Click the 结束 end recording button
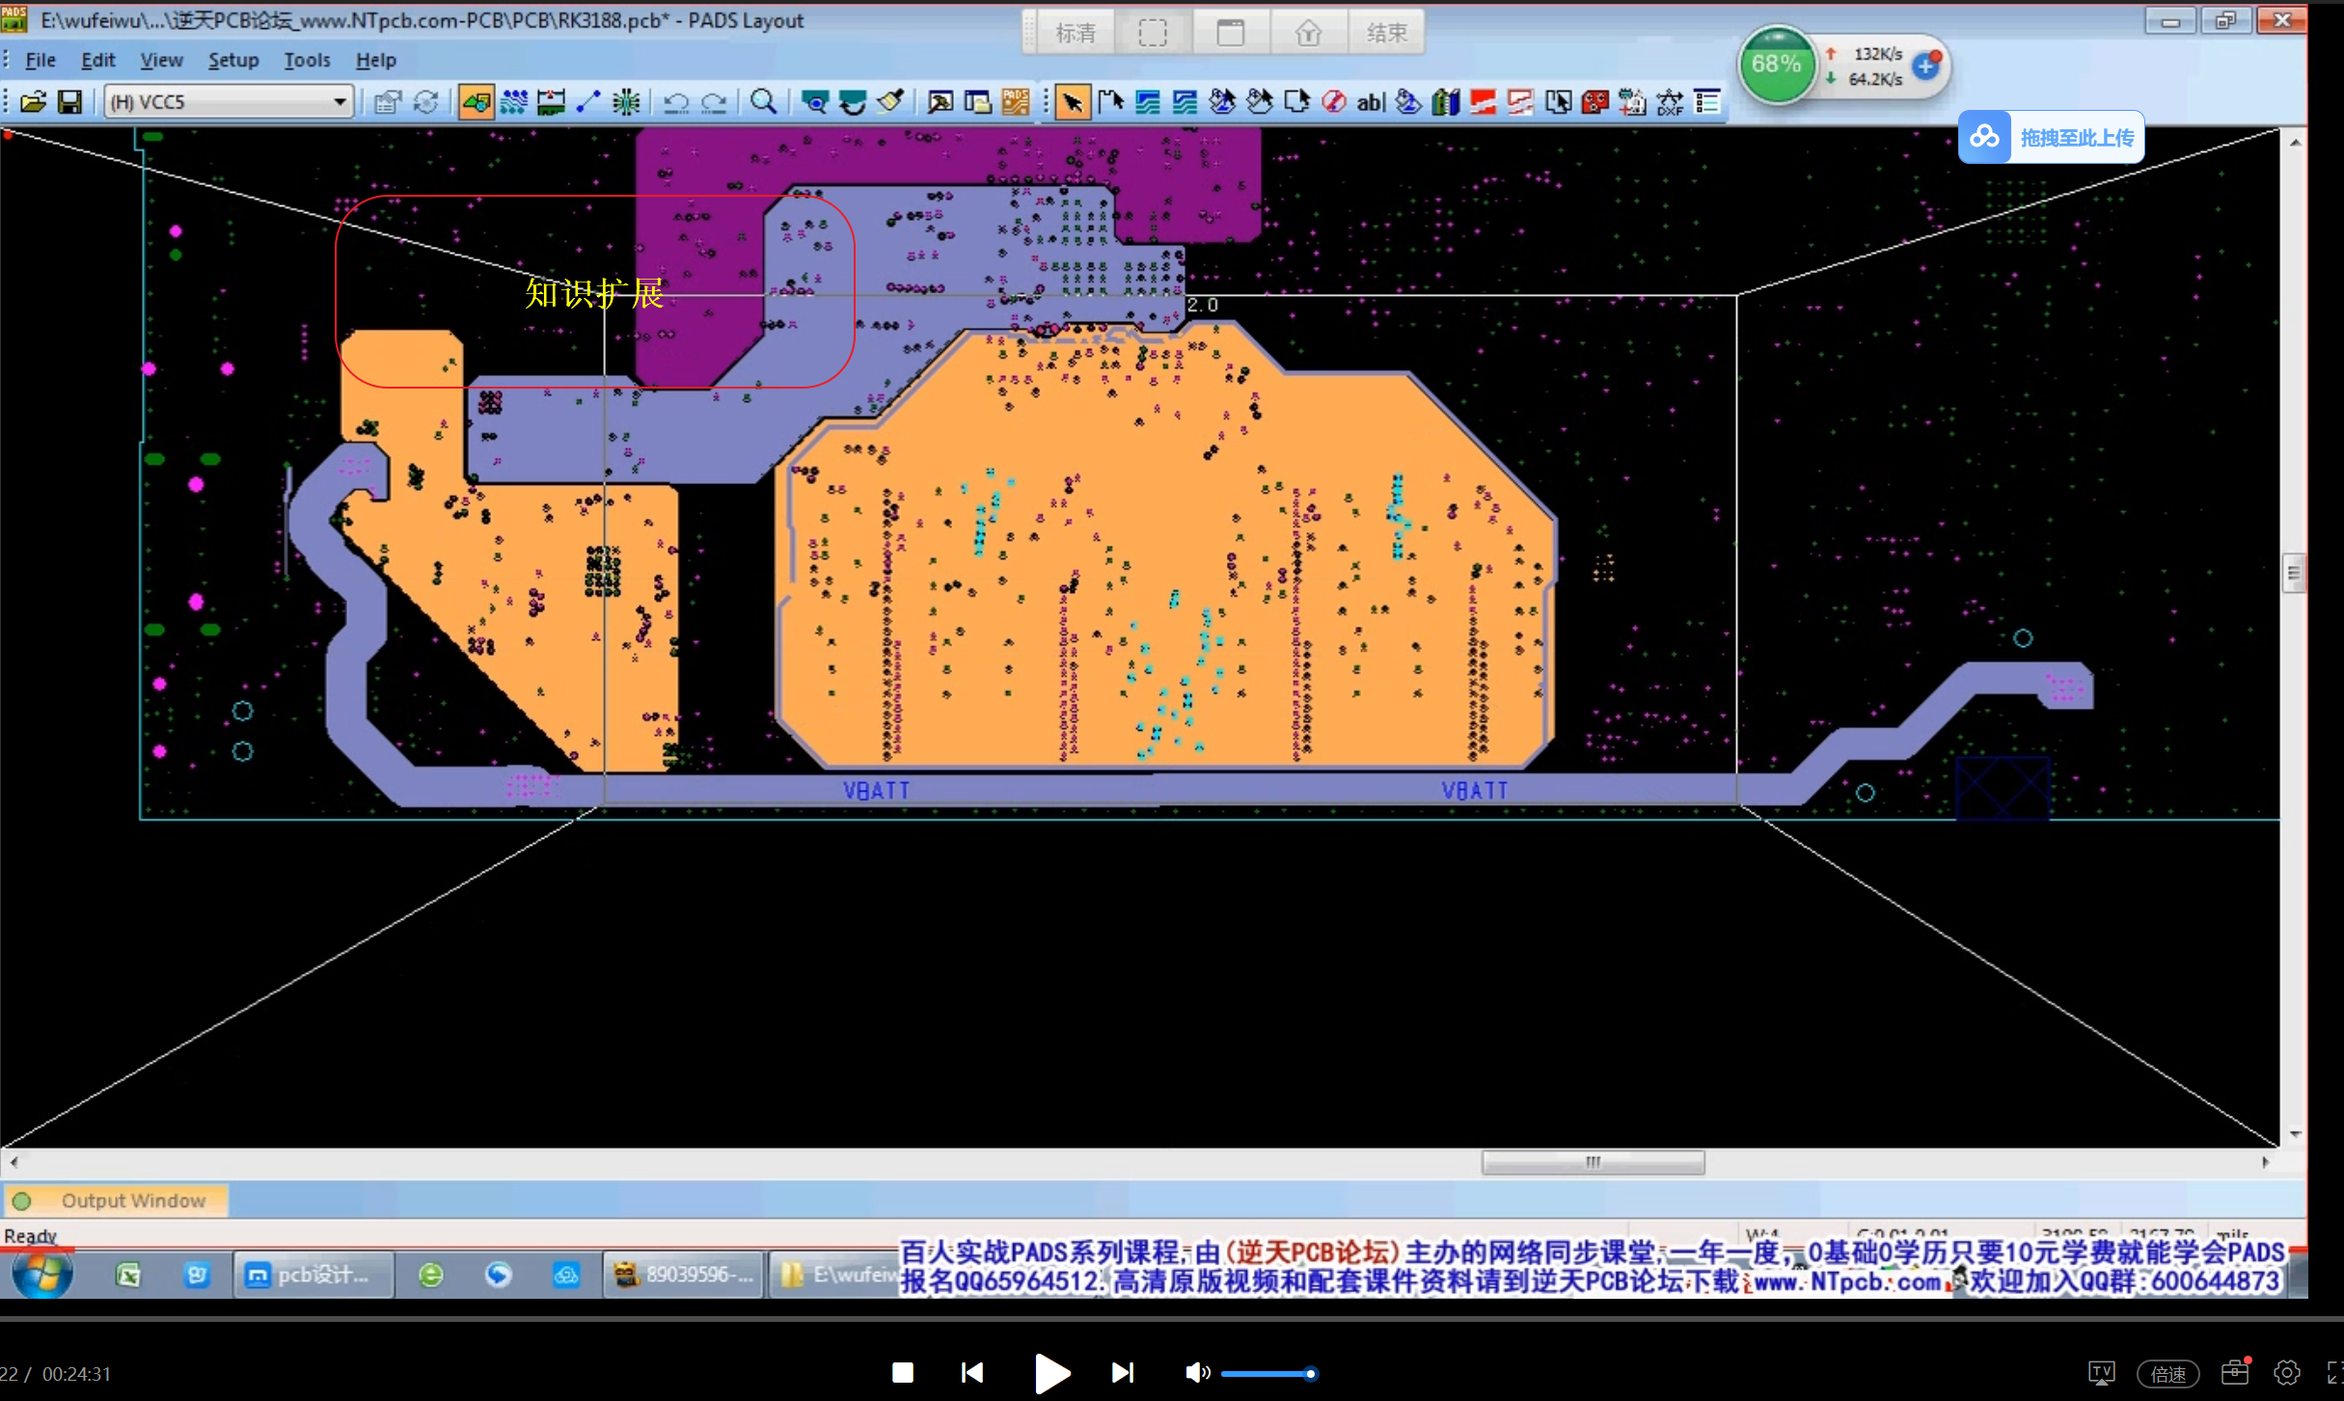Screen dimensions: 2344x1401 point(1386,33)
